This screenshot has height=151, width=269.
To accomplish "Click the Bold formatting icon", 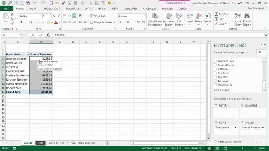I will click(x=21, y=22).
